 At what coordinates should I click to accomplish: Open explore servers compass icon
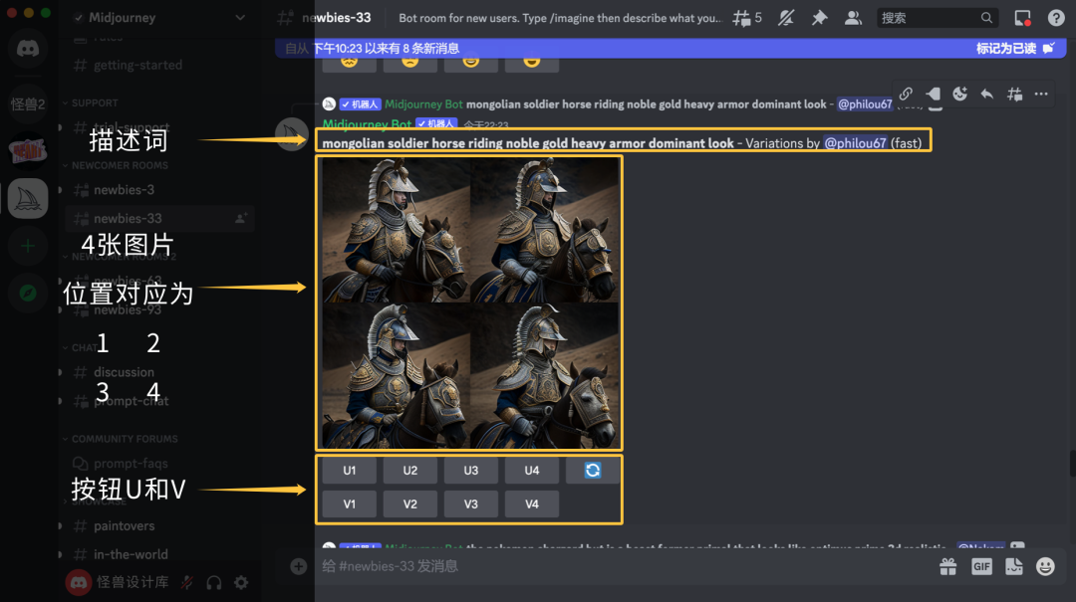click(28, 293)
